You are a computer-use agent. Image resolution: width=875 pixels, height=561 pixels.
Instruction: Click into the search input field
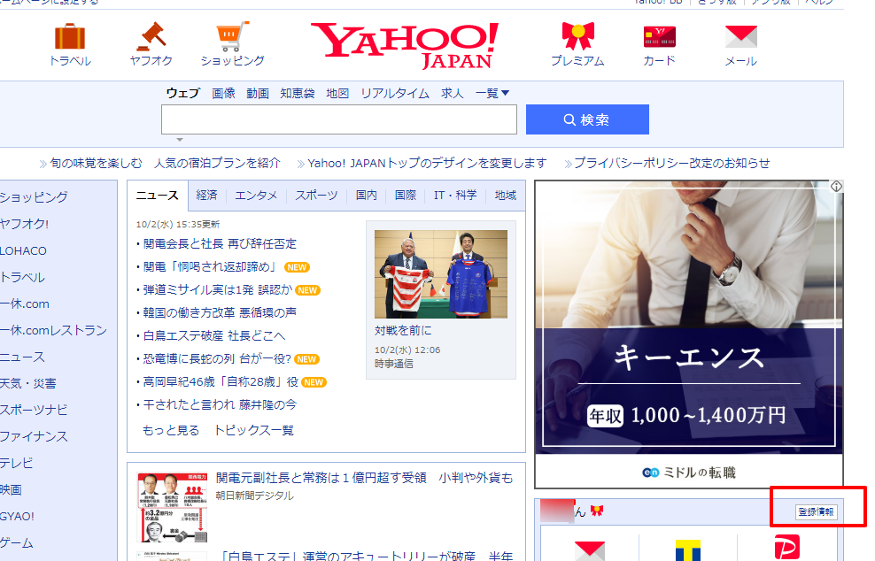pos(339,119)
